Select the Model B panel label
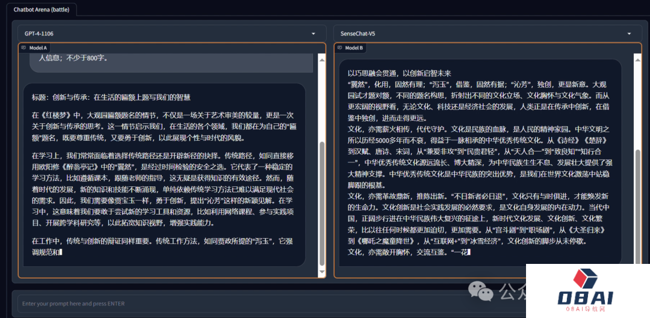 click(x=353, y=47)
